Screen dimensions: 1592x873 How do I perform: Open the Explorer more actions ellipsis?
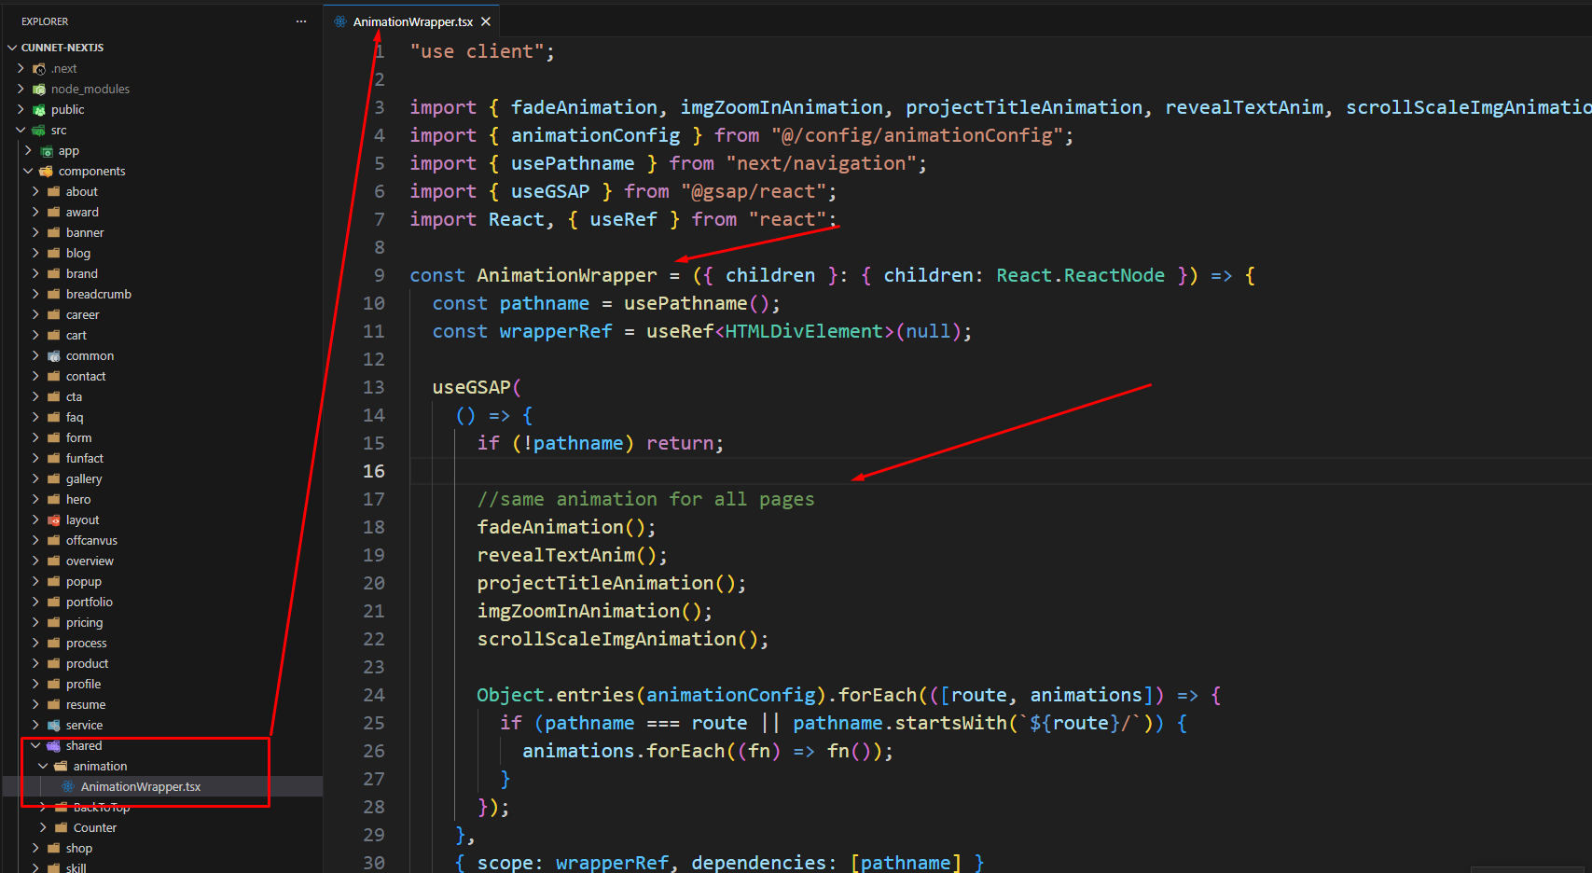point(300,21)
